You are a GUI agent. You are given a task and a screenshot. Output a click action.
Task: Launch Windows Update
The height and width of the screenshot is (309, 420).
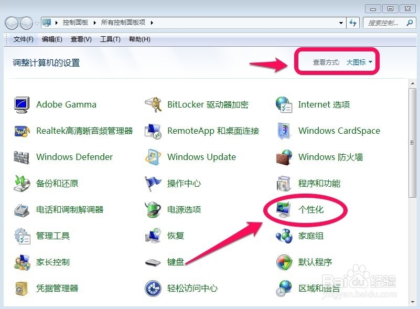tap(202, 157)
